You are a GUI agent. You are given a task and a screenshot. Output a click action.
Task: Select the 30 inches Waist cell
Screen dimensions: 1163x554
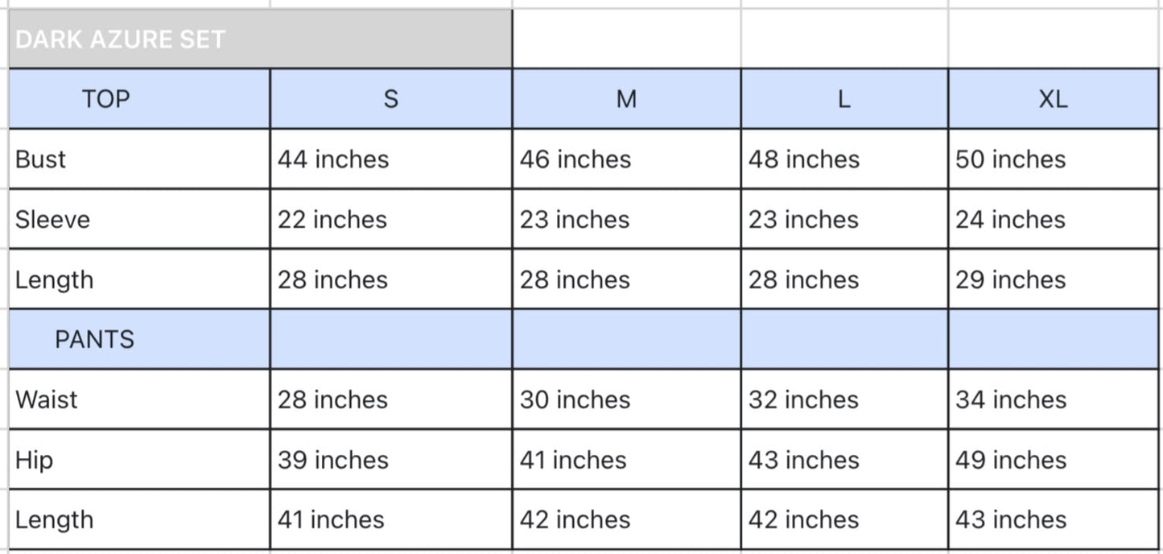pos(626,399)
